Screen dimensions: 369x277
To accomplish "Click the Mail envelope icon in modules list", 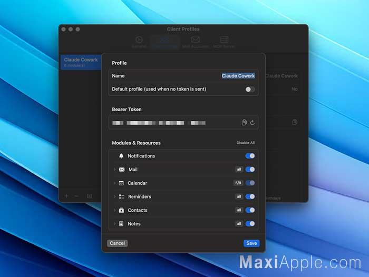I will point(122,170).
